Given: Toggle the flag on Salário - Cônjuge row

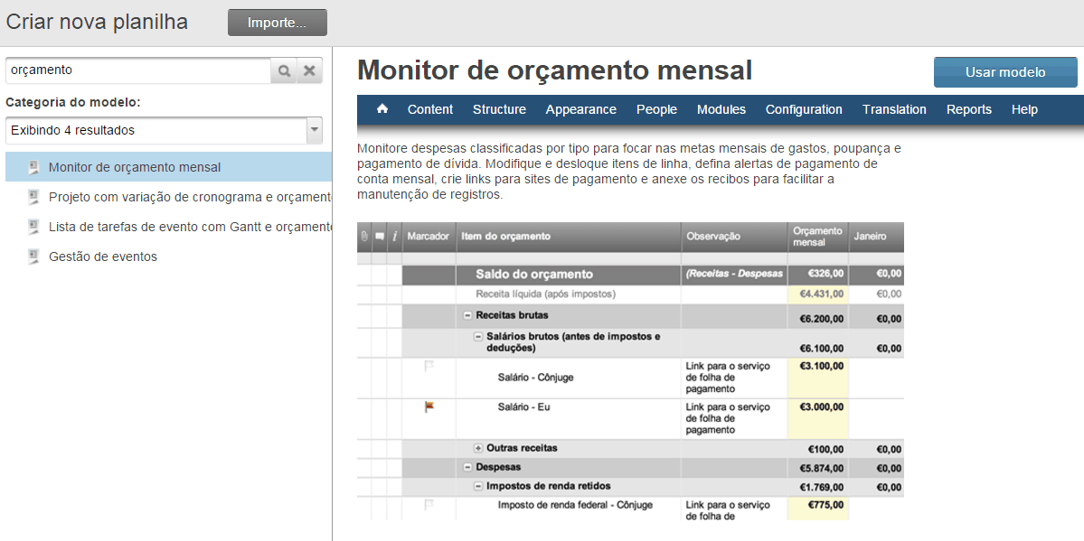Looking at the screenshot, I should tap(429, 366).
